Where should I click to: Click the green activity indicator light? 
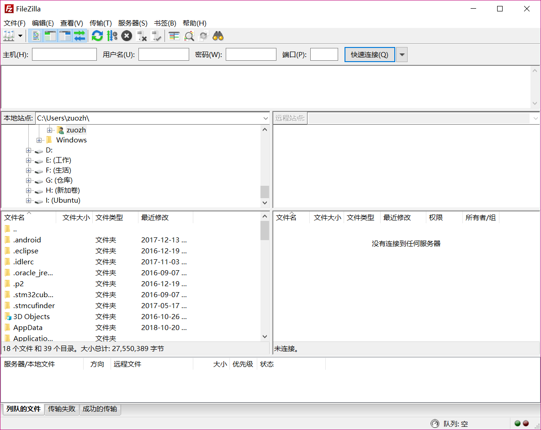pyautogui.click(x=517, y=424)
